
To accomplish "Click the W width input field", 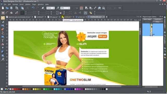I will pyautogui.click(x=43, y=12).
